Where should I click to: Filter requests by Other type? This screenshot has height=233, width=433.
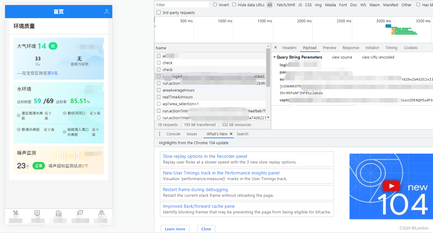(x=406, y=5)
